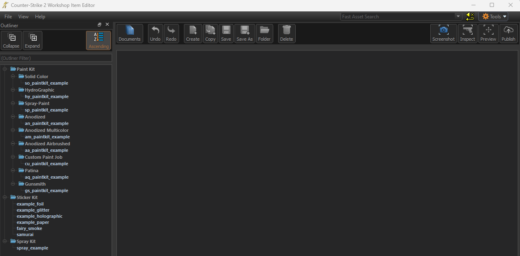Screen dimensions: 520x256
Task: Select hy_paintkit_example item
Action: coord(46,96)
